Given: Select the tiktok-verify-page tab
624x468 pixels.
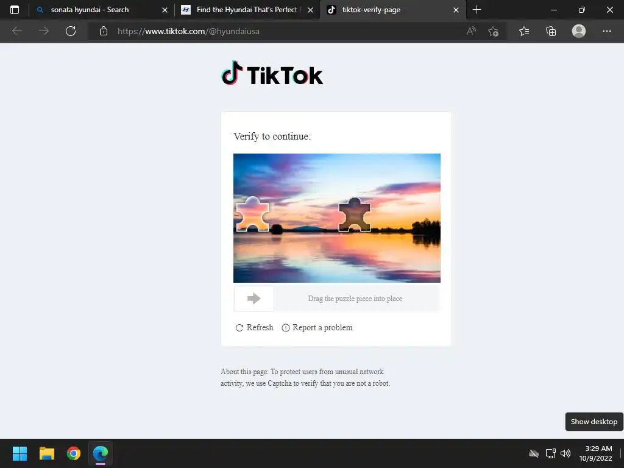Looking at the screenshot, I should [392, 10].
